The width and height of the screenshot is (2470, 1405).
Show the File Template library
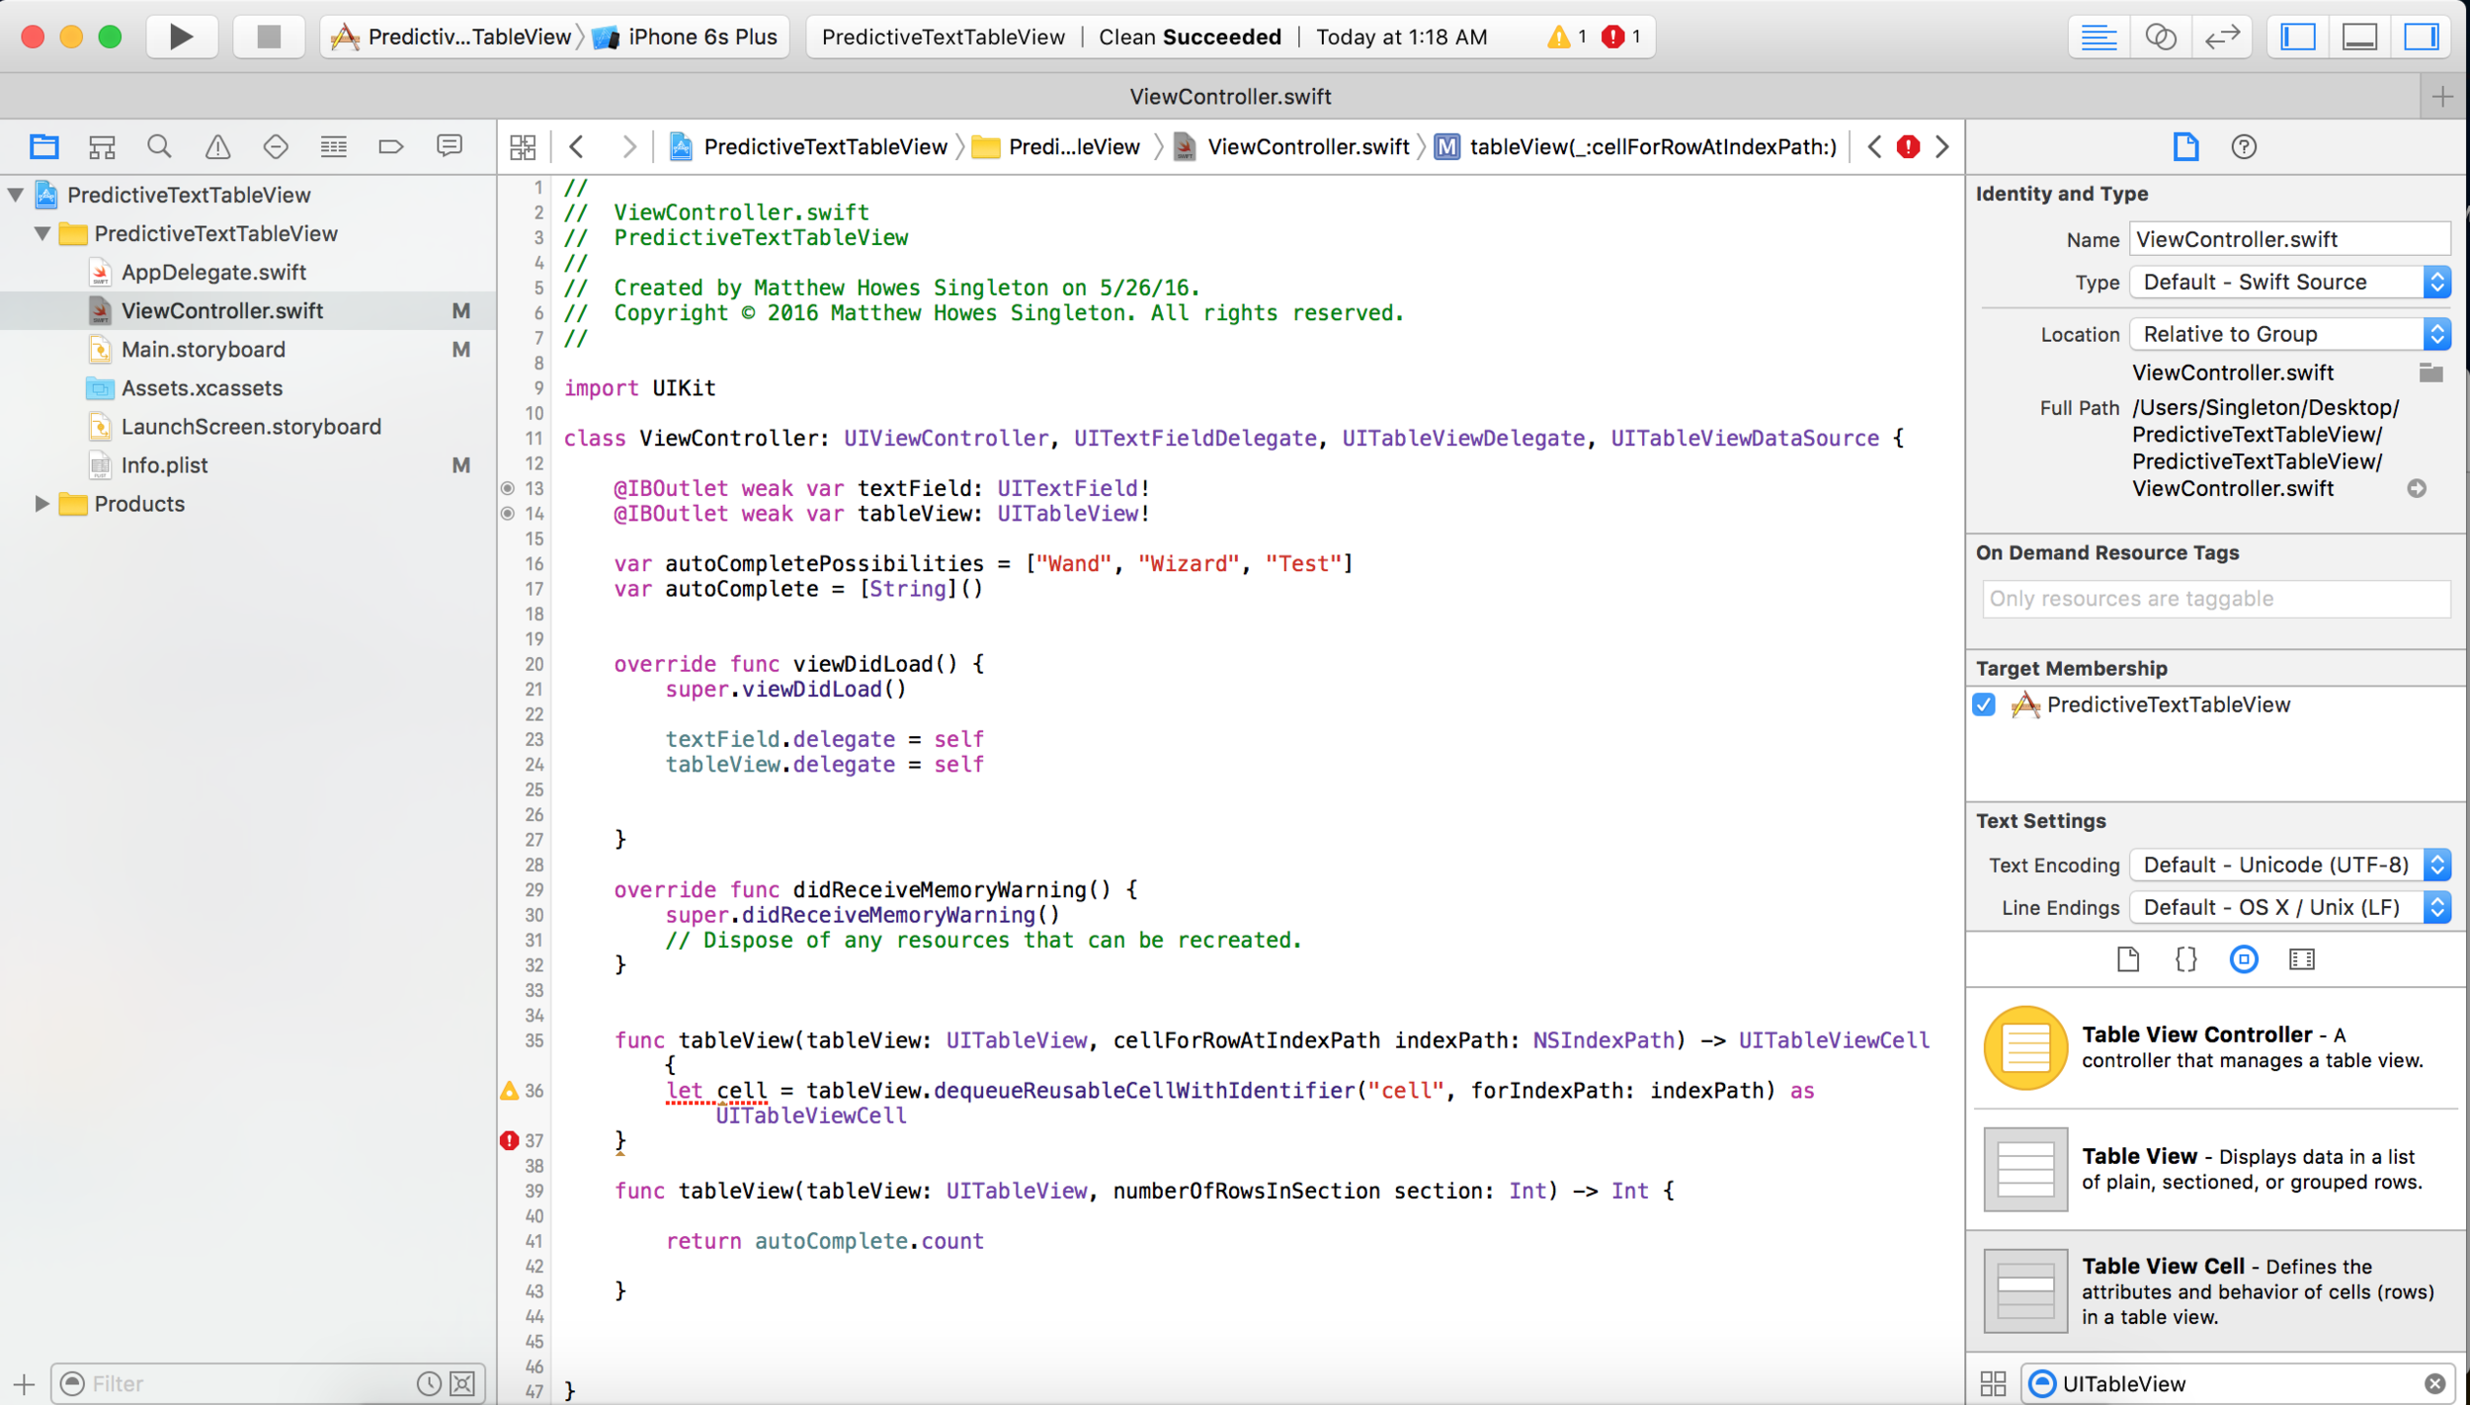pyautogui.click(x=2128, y=959)
